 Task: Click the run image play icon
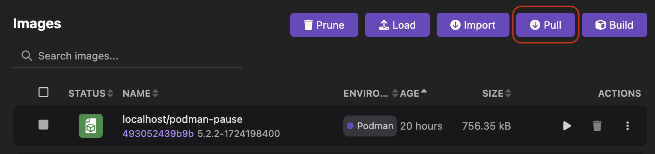tap(567, 126)
